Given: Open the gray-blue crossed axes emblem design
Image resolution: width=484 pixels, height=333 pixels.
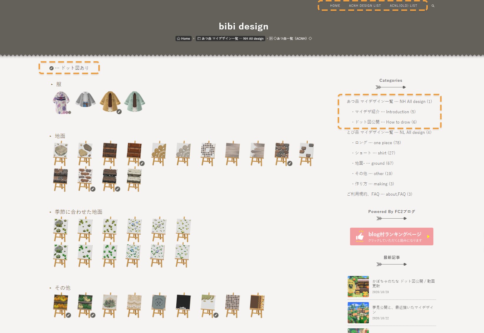Looking at the screenshot, I should 159,305.
